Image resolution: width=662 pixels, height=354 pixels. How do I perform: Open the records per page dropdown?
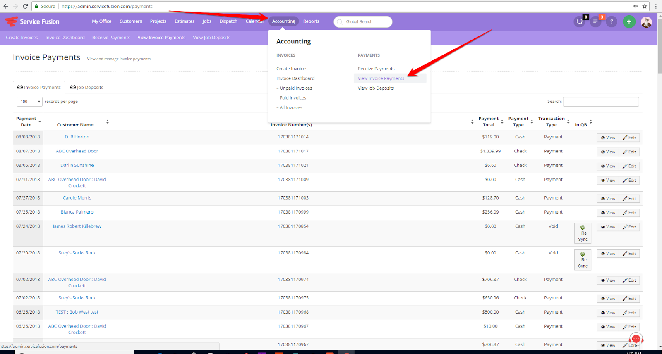coord(29,102)
